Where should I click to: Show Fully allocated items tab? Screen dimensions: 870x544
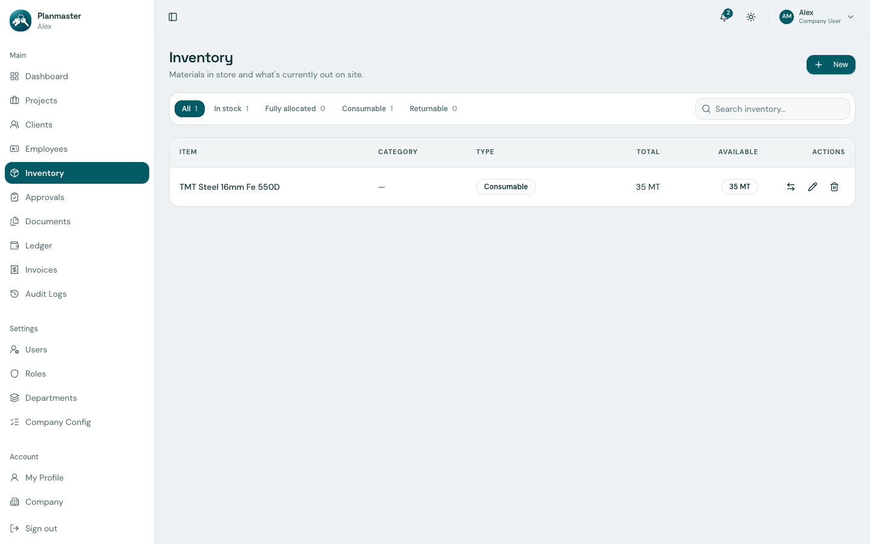click(x=295, y=109)
